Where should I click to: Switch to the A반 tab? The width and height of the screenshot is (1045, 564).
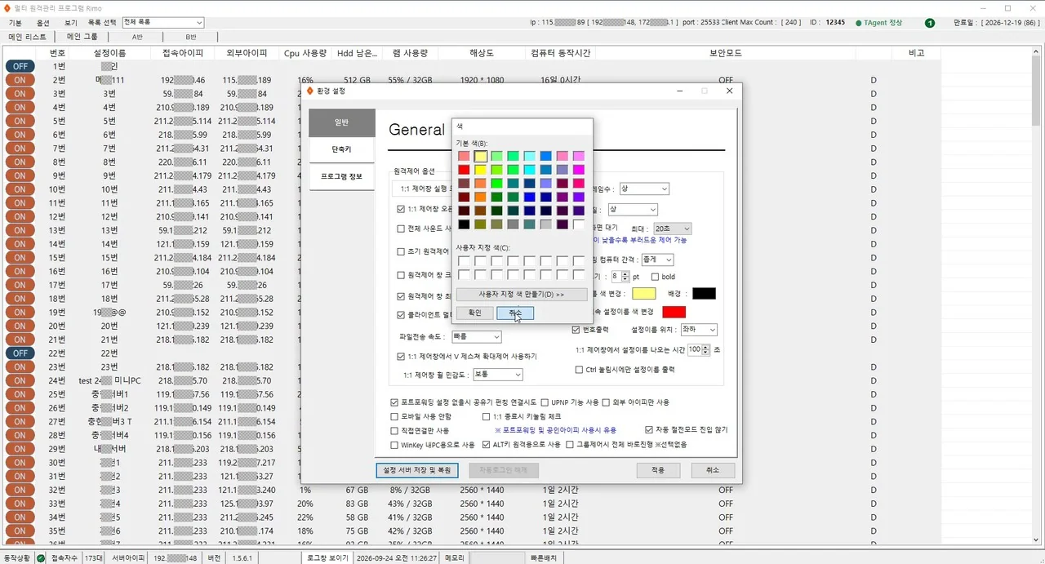[136, 37]
